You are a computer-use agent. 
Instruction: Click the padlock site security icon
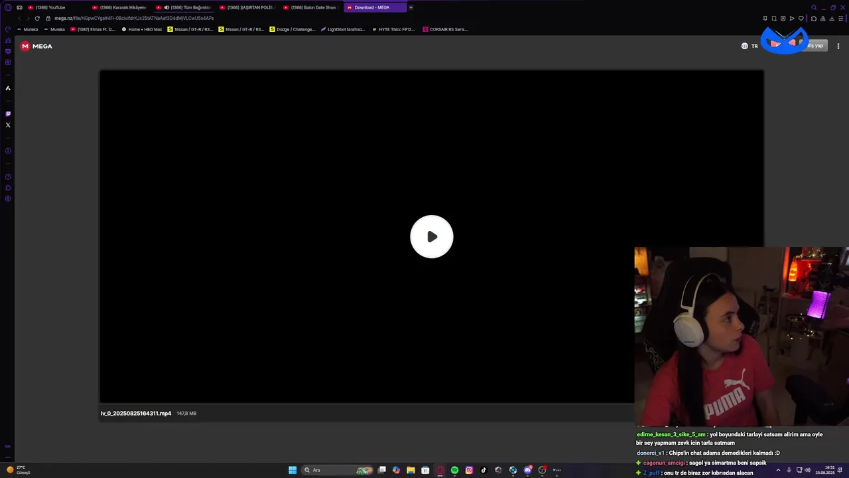coord(48,19)
